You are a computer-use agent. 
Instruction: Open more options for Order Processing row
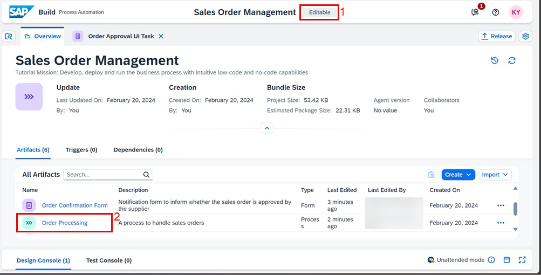pos(501,223)
